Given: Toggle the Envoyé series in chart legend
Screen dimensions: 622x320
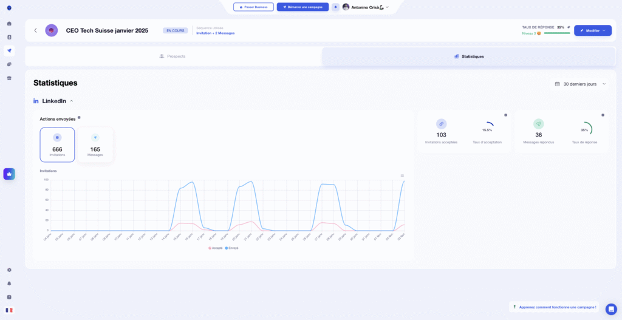Looking at the screenshot, I should pos(232,248).
